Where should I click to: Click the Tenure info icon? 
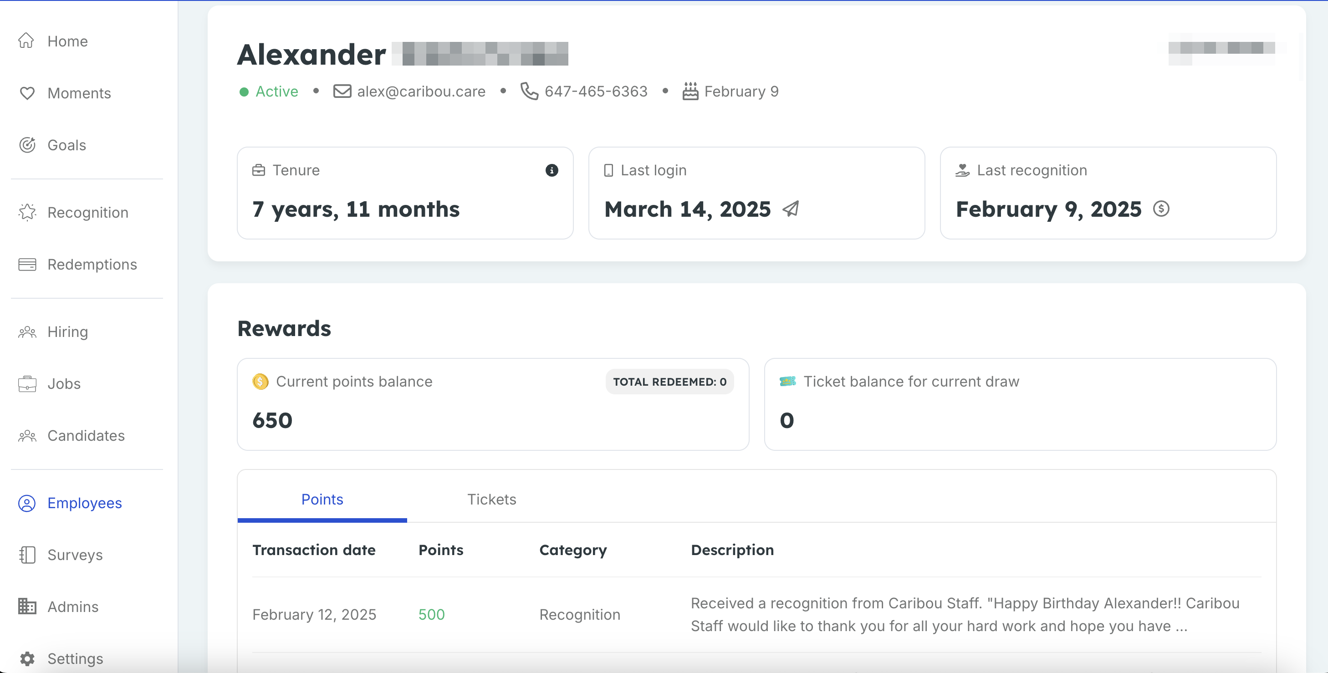click(552, 170)
